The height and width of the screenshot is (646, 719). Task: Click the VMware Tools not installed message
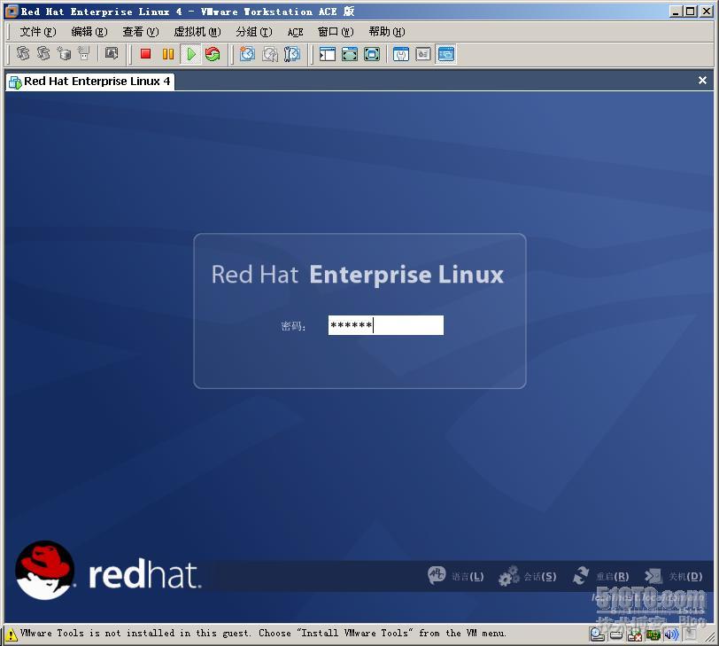264,634
